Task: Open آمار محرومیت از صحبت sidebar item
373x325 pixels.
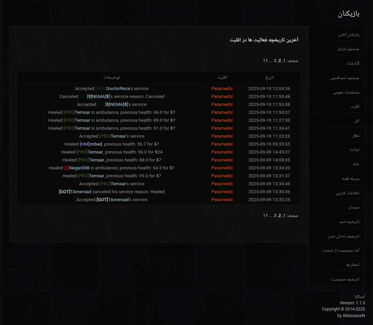Action: pyautogui.click(x=336, y=249)
